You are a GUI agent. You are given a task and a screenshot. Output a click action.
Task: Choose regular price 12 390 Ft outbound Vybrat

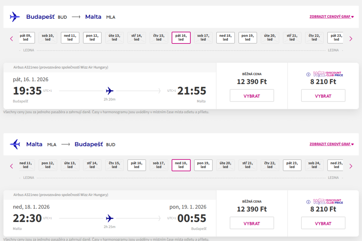pyautogui.click(x=252, y=96)
